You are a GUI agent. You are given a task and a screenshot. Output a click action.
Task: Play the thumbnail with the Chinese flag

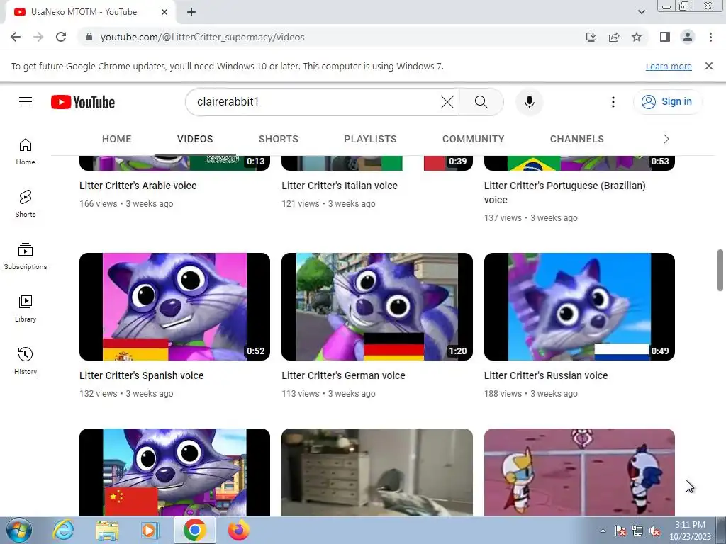click(x=174, y=472)
